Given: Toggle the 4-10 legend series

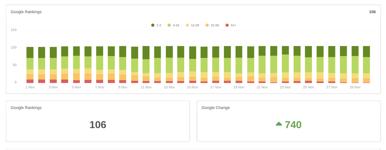Looking at the screenshot, I should pyautogui.click(x=173, y=25).
